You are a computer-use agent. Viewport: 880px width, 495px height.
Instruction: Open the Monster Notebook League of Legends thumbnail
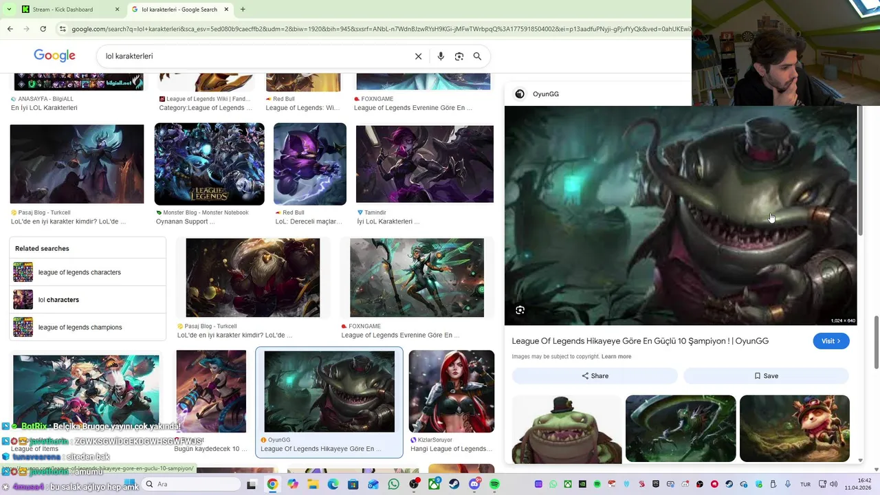point(209,164)
